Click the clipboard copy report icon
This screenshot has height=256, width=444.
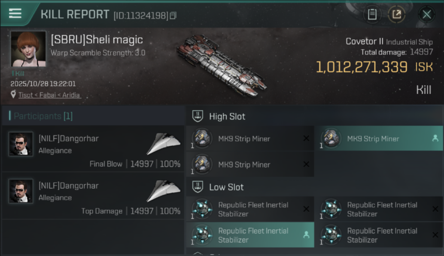(372, 14)
